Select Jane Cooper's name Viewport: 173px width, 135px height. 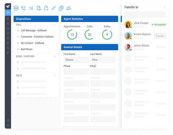(x=141, y=23)
